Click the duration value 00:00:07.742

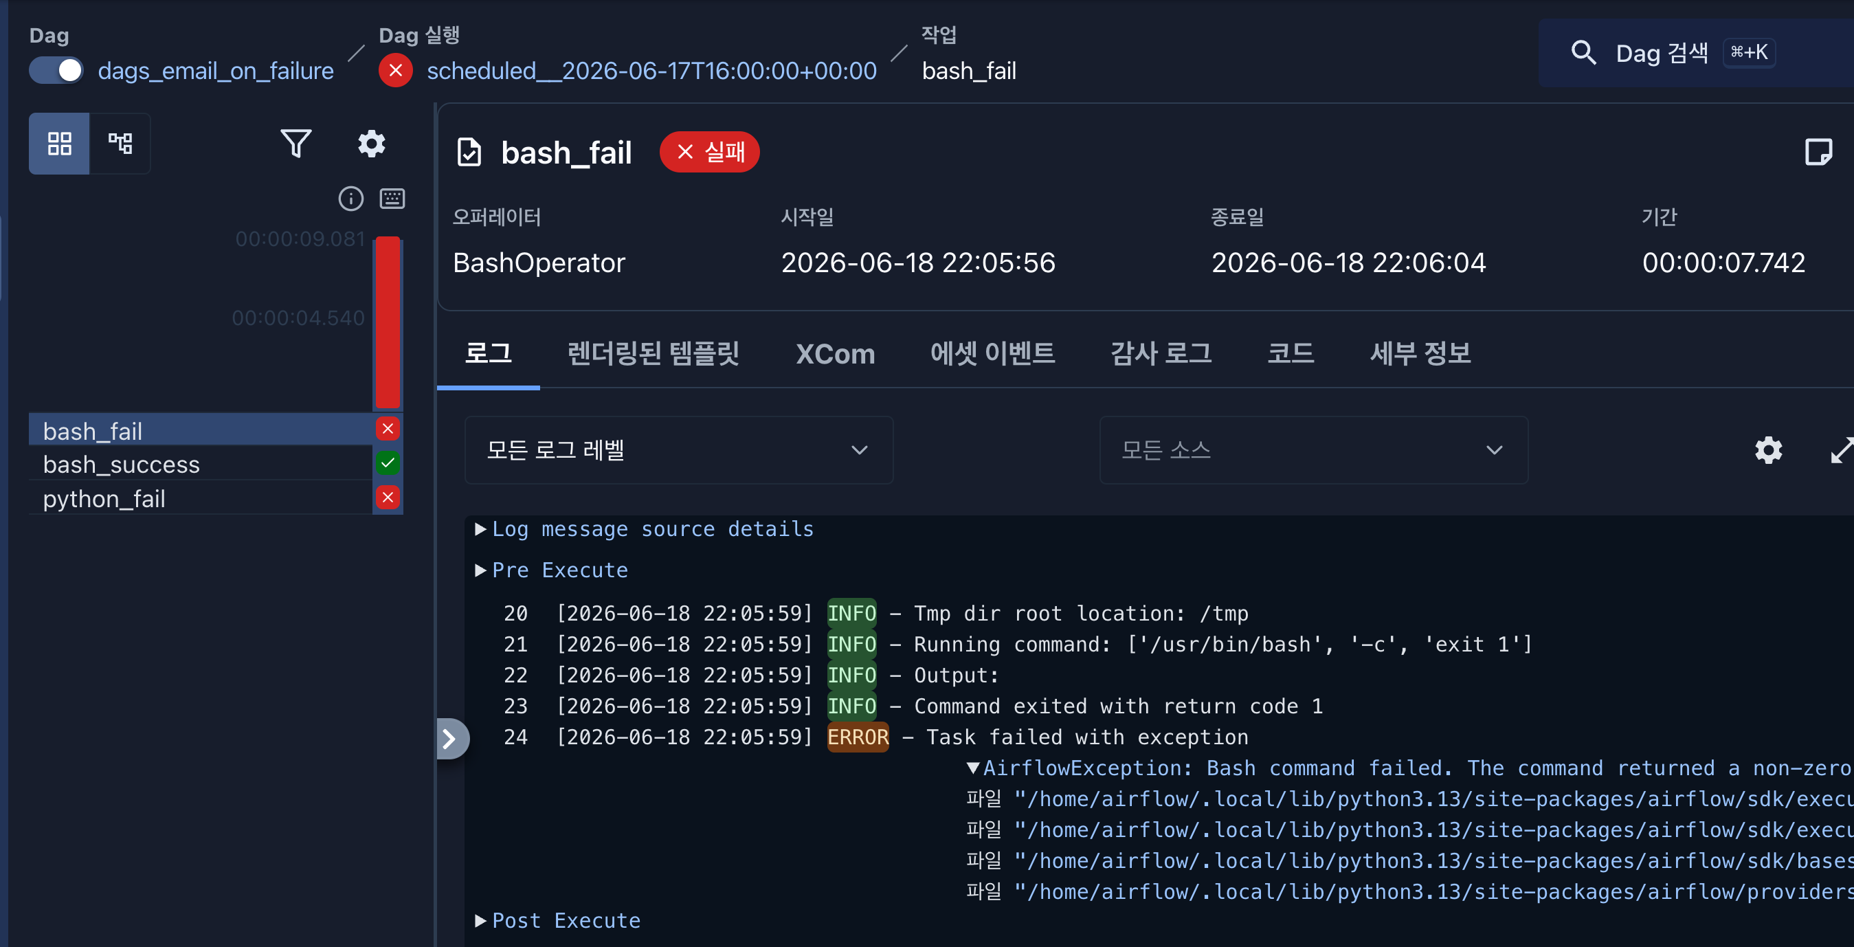[x=1723, y=263]
